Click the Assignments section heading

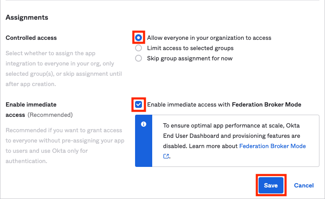coord(27,18)
